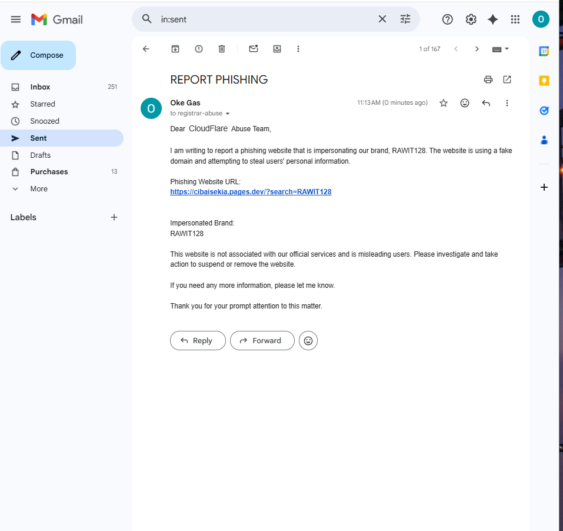Move email to inbox icon
This screenshot has height=531, width=563.
coord(277,49)
